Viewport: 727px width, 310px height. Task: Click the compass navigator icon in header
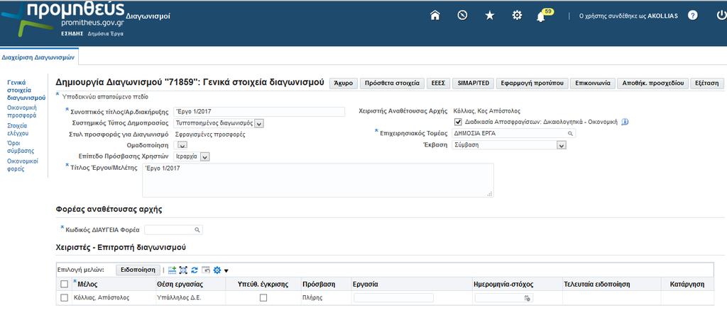pyautogui.click(x=461, y=16)
